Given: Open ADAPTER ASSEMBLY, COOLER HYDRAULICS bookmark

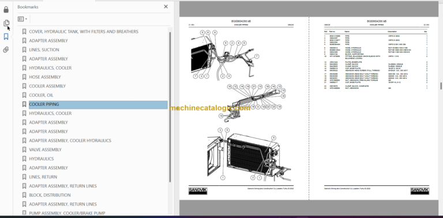Looking at the screenshot, I should click(70, 140).
